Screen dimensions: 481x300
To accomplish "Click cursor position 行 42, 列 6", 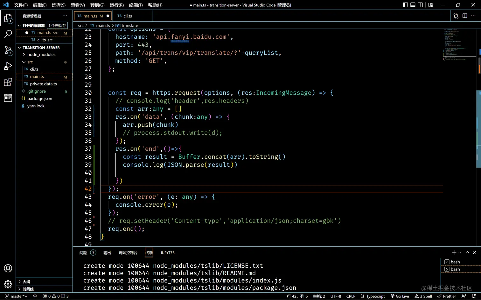I will click(297, 296).
